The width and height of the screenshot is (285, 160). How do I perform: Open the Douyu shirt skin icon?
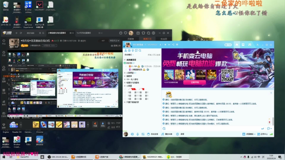pos(143,33)
